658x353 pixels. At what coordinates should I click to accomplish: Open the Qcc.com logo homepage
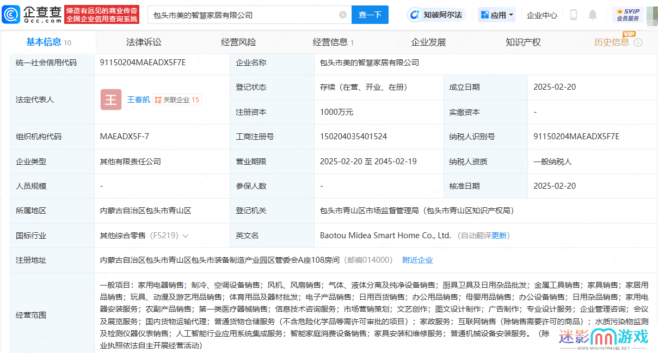(32, 15)
